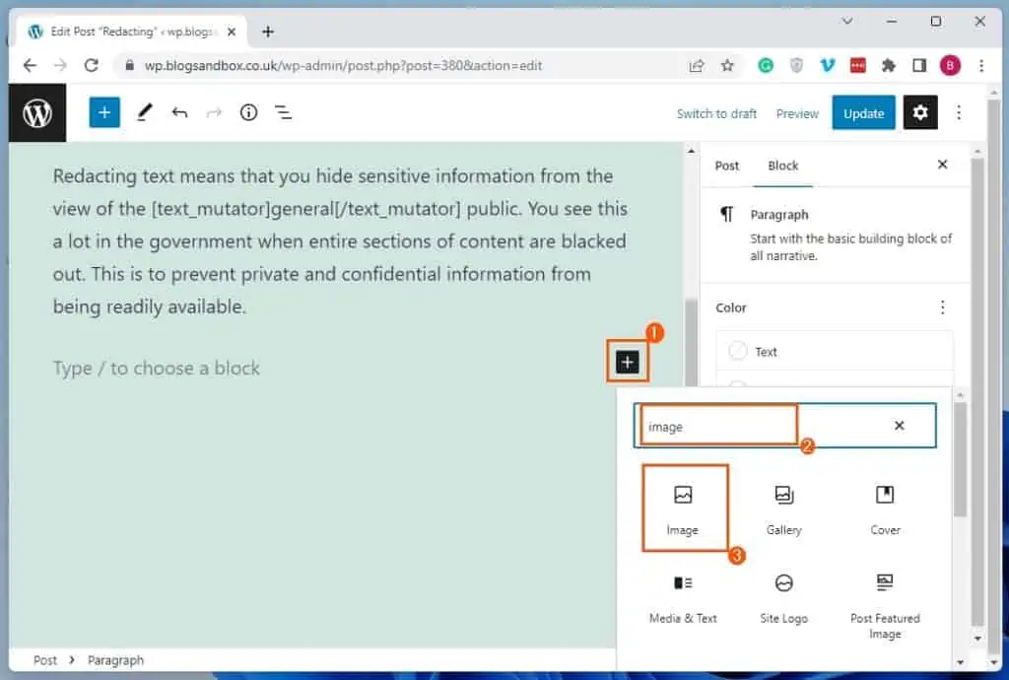Select the Block tab in sidebar
Viewport: 1009px width, 680px height.
pos(783,166)
